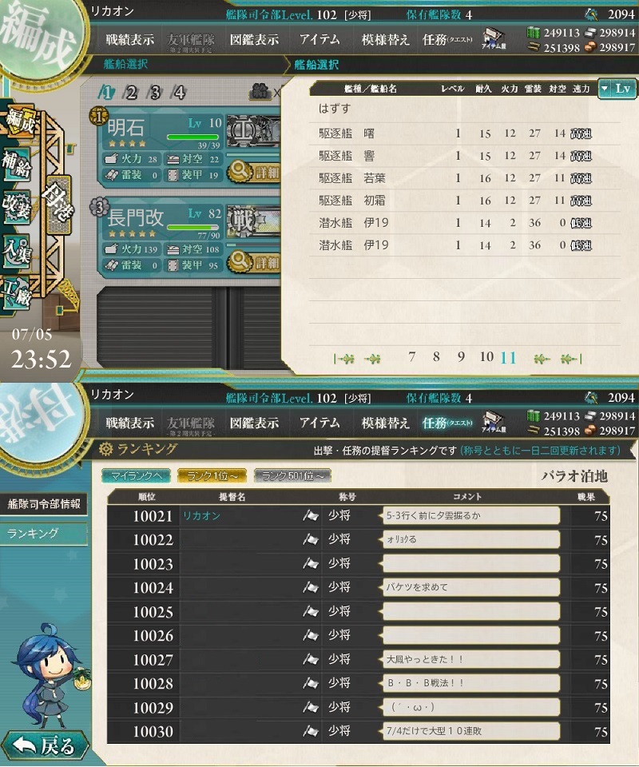Image resolution: width=639 pixels, height=767 pixels.
Task: View 詳細 details for 明石
Action: (254, 172)
